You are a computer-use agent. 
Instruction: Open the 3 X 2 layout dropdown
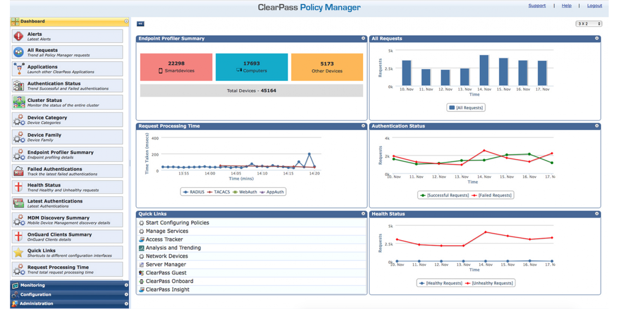pos(589,24)
